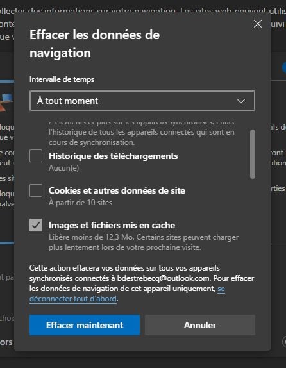286x368 pixels.
Task: Follow the 'se déconnecter tout d'abord' link
Action: [127, 294]
